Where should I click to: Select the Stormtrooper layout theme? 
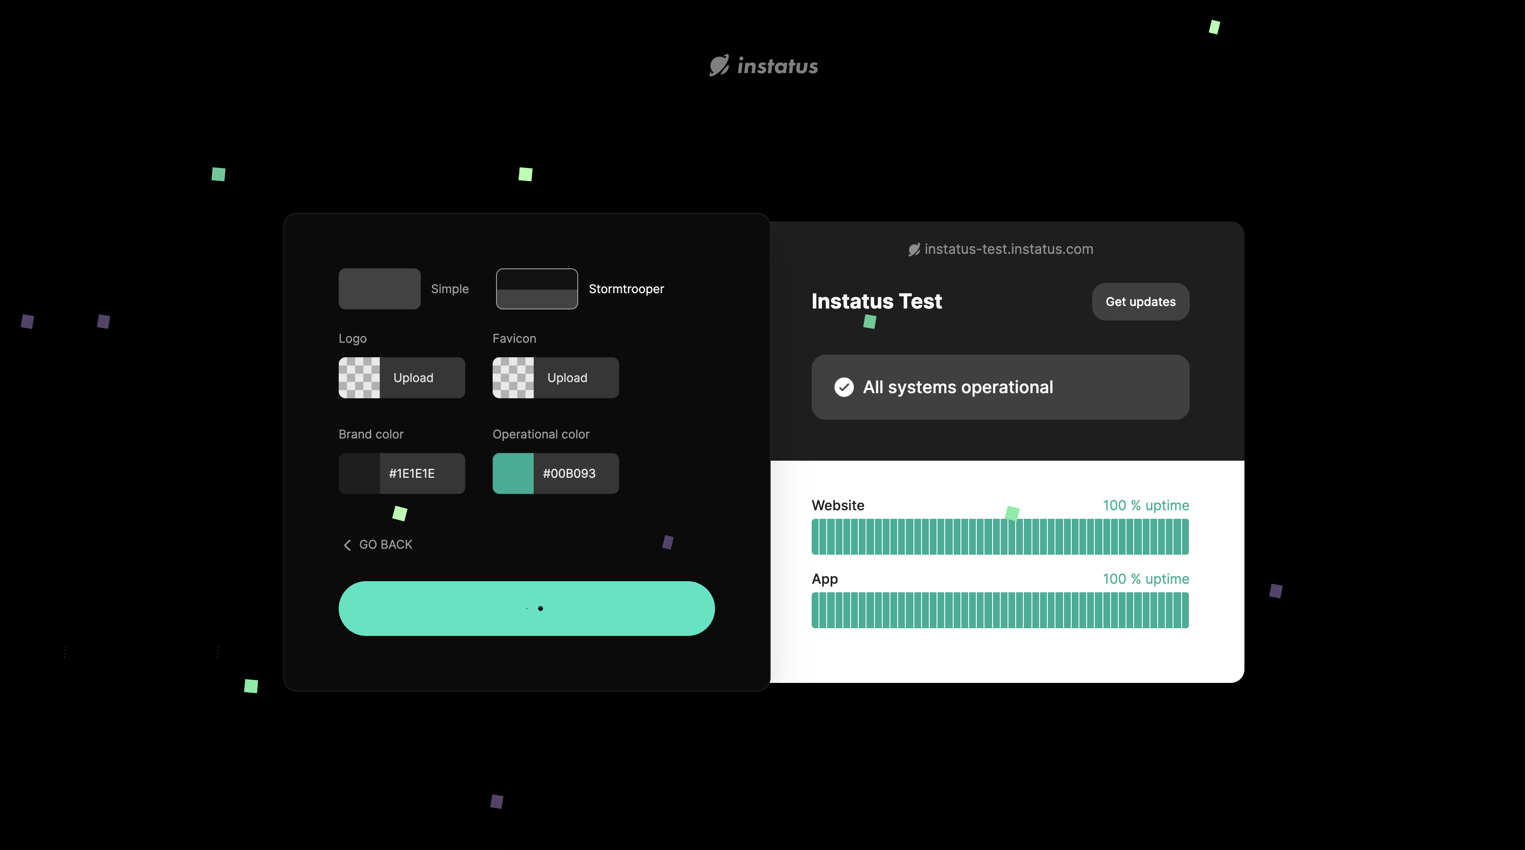click(536, 288)
